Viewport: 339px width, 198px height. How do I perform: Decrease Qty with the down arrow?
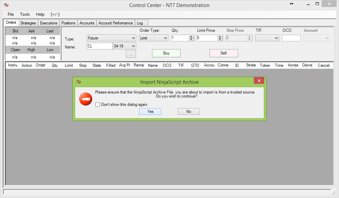[191, 39]
